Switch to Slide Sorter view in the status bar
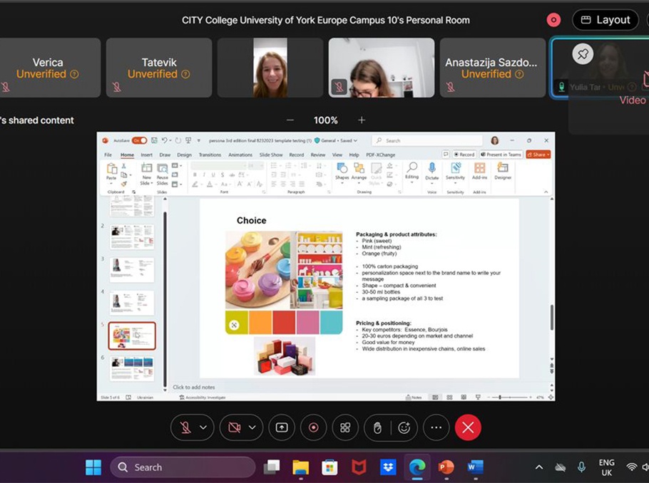Image resolution: width=649 pixels, height=483 pixels. click(x=449, y=398)
